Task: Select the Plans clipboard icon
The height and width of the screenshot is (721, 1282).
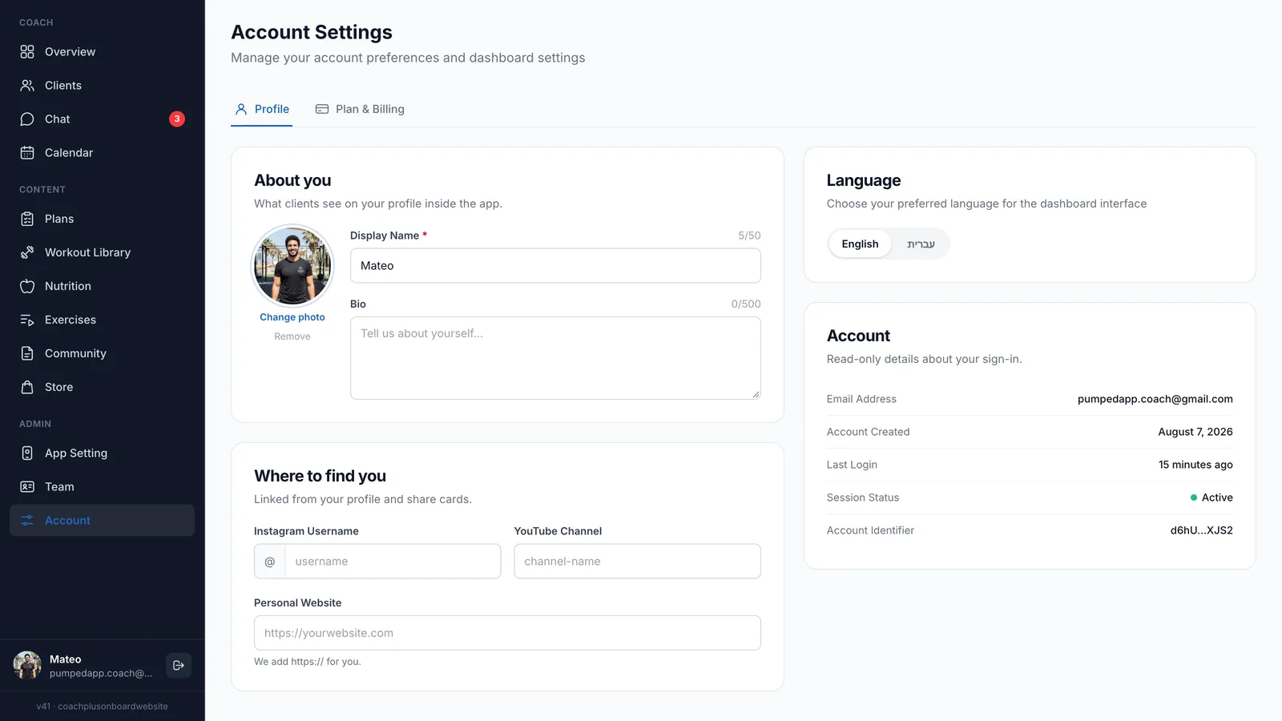Action: pyautogui.click(x=27, y=219)
